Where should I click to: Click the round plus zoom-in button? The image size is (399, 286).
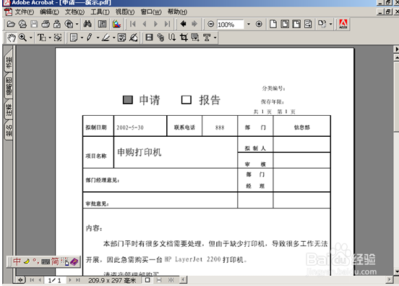pyautogui.click(x=259, y=24)
